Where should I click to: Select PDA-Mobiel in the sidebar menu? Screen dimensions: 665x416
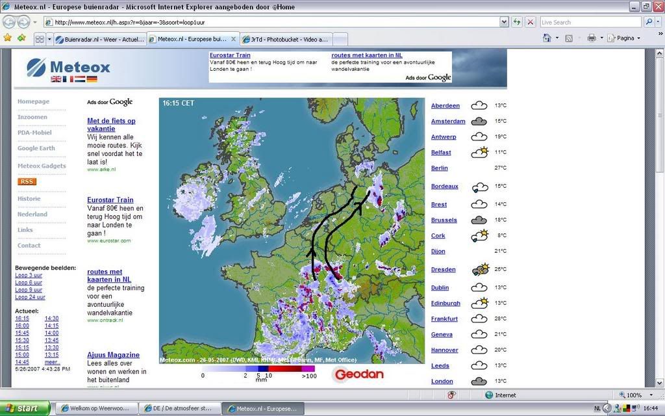point(34,133)
